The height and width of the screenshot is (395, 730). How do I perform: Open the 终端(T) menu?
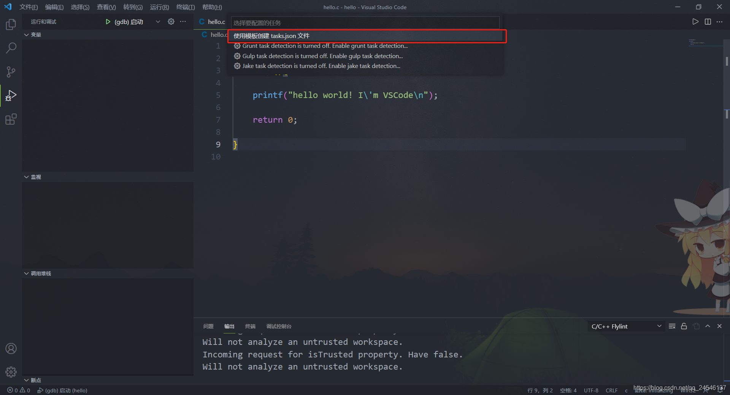[x=186, y=7]
